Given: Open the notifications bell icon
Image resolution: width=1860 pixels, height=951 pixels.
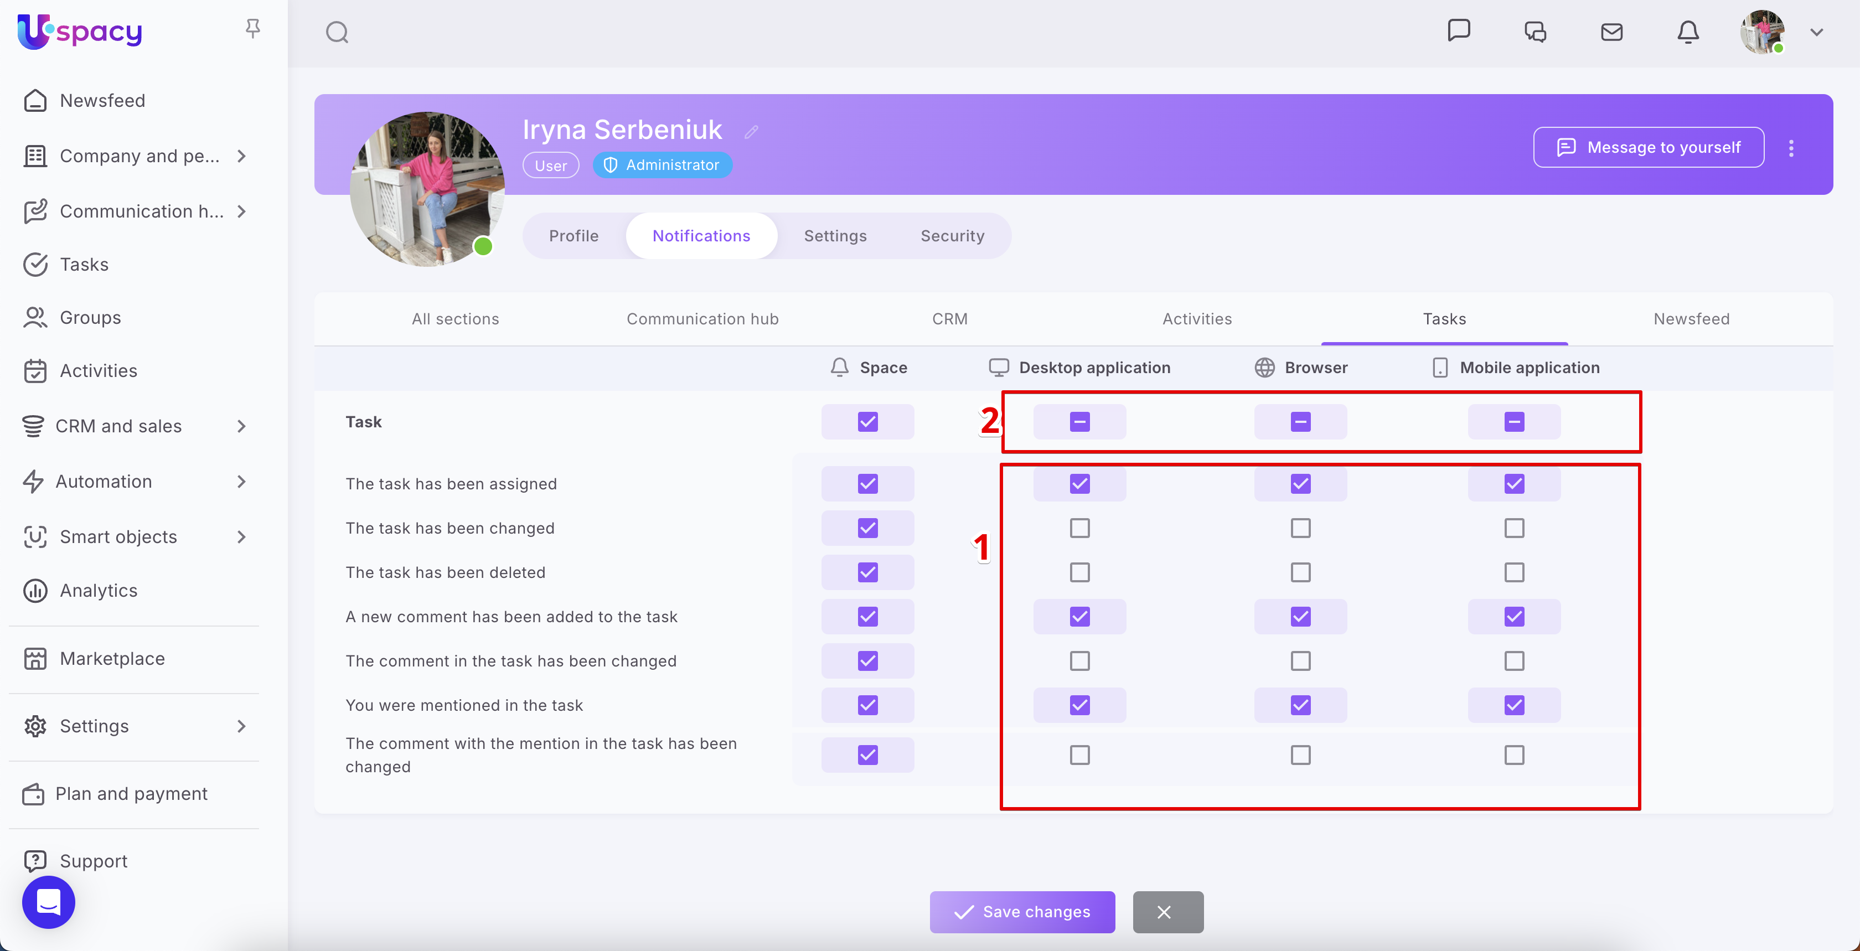Looking at the screenshot, I should point(1687,33).
